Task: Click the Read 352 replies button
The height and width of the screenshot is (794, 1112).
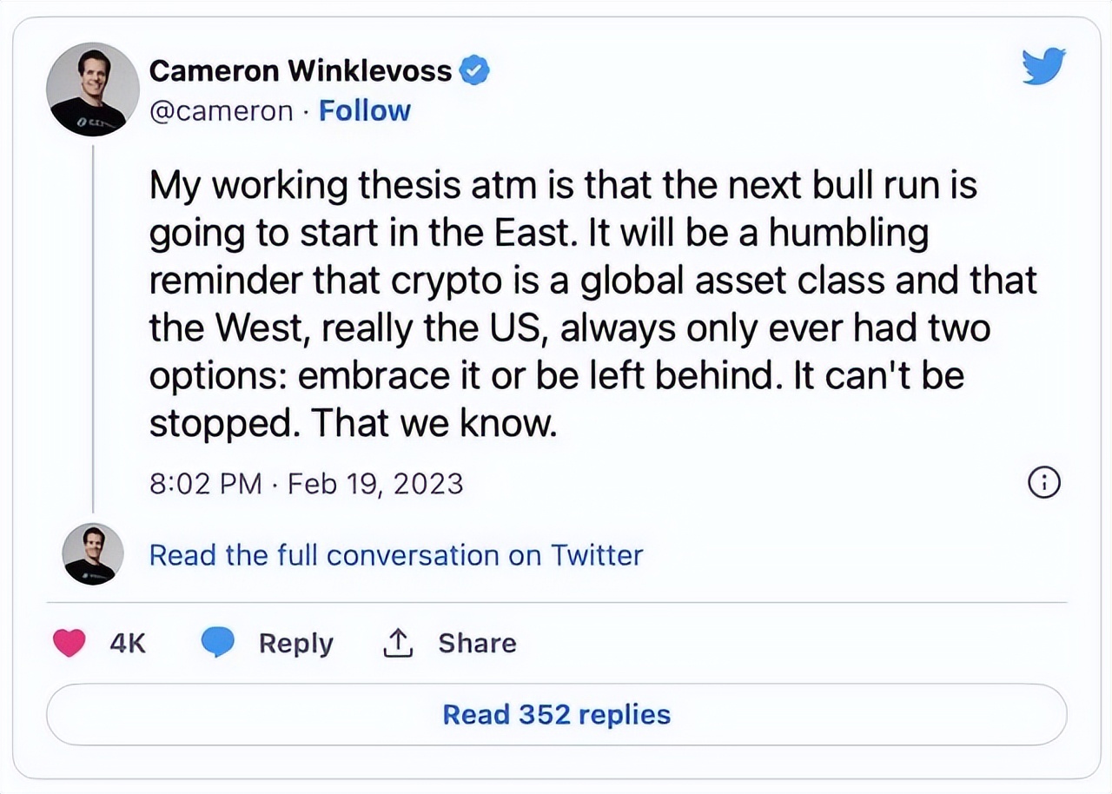Action: click(556, 714)
